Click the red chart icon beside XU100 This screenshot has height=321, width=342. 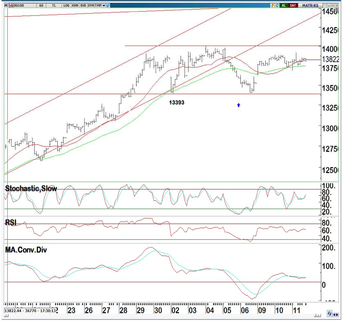10,5
